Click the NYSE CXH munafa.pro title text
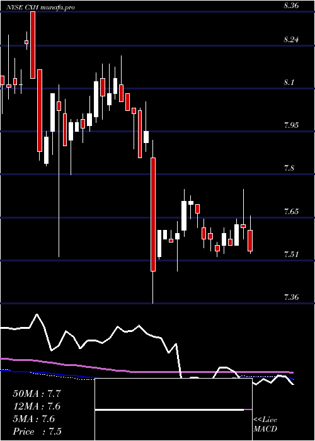Viewport: 315px width, 441px height. click(x=40, y=8)
